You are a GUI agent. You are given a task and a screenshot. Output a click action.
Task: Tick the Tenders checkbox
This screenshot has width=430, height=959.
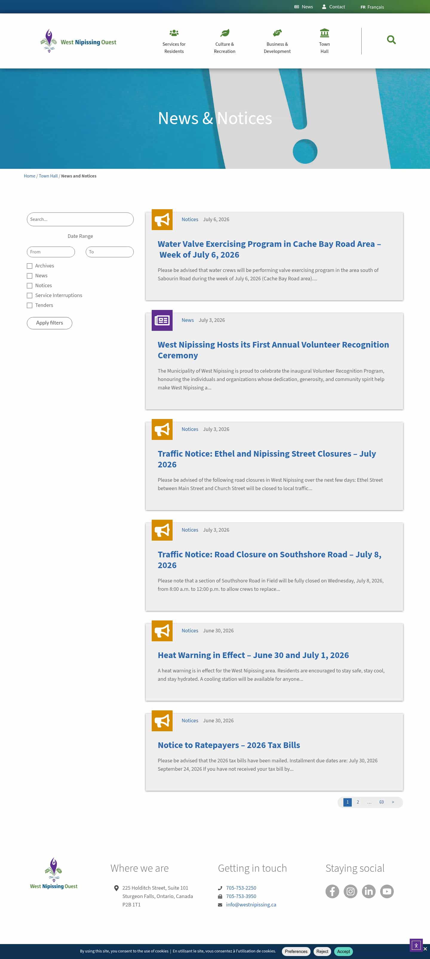click(x=29, y=305)
